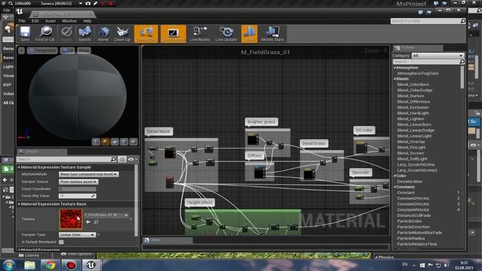Open the Asset menu
This screenshot has height=271, width=482.
[50, 21]
